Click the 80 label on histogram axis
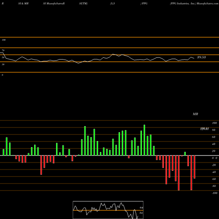 coord(214,130)
